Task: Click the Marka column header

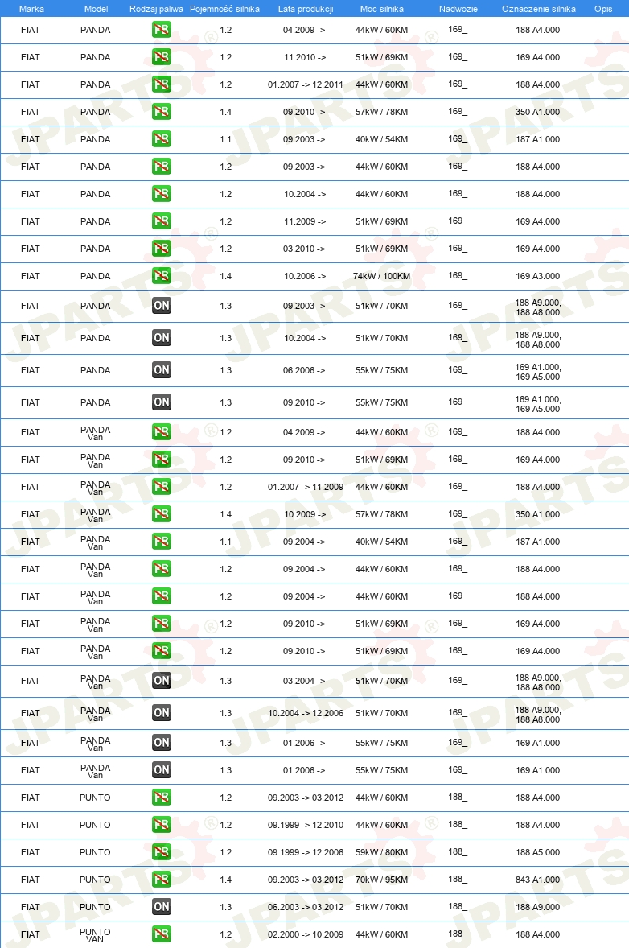Action: (31, 9)
